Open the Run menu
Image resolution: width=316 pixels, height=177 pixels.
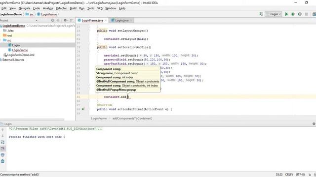[81, 8]
